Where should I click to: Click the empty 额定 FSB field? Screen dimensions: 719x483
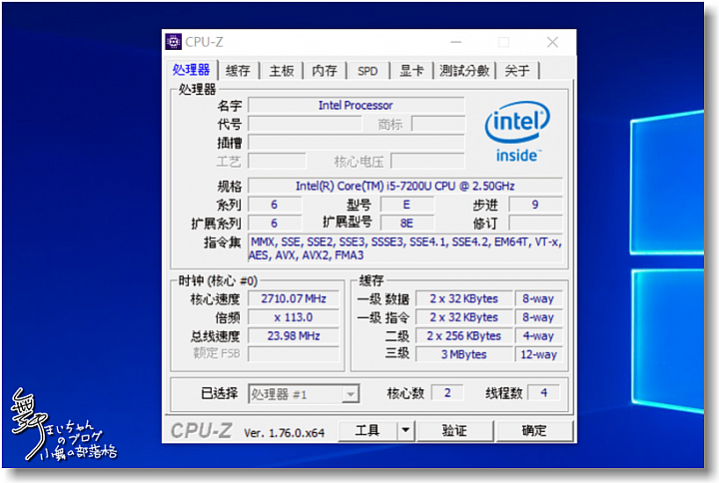pyautogui.click(x=294, y=354)
